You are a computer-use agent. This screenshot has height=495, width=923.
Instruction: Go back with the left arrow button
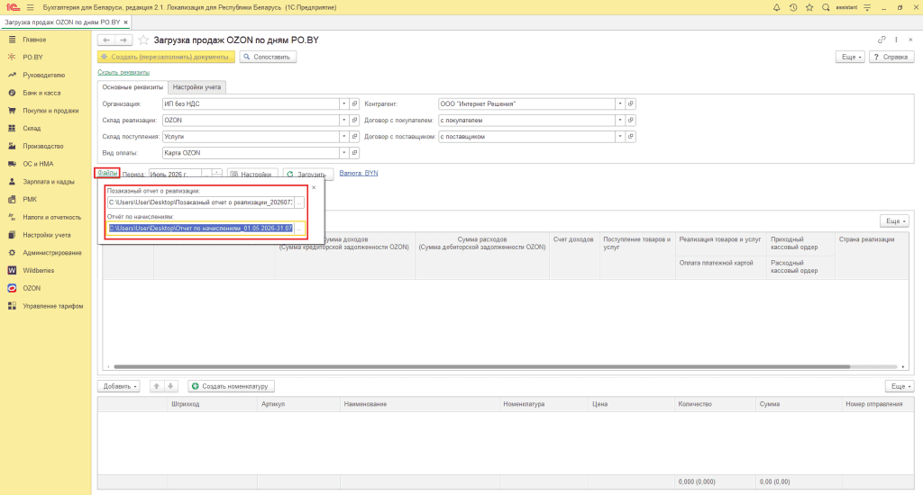[106, 40]
